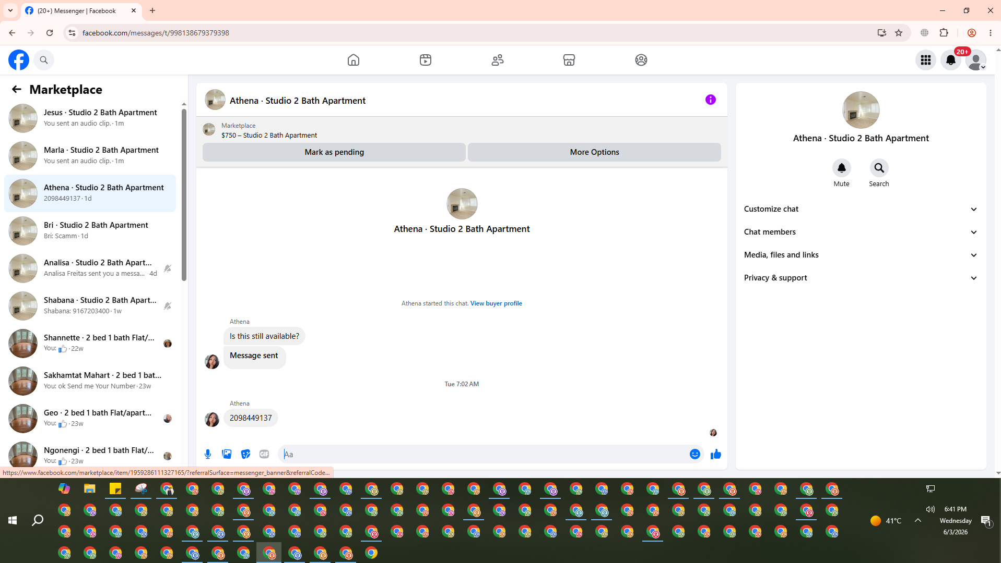The image size is (1001, 563).
Task: Open Geo · 2 bed 1 bath chat
Action: pos(90,418)
